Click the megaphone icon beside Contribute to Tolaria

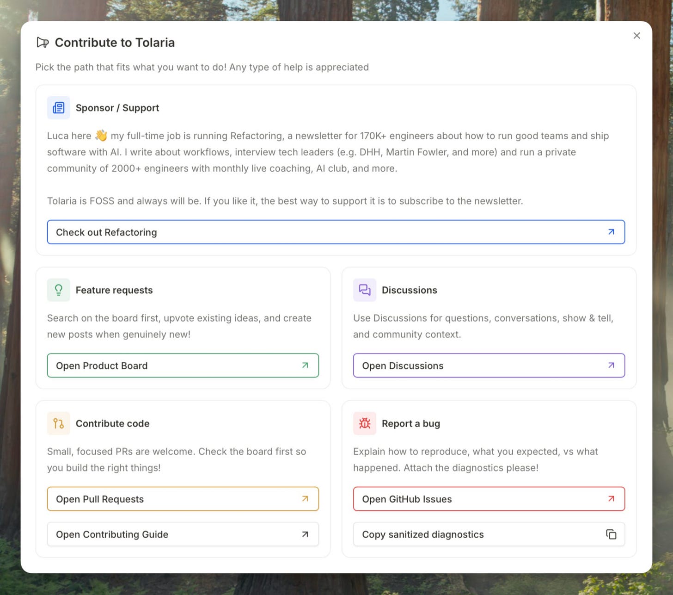coord(43,43)
